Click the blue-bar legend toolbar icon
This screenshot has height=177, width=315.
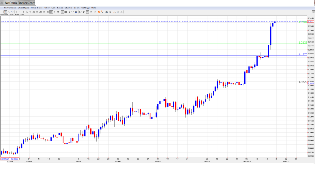coord(76,12)
